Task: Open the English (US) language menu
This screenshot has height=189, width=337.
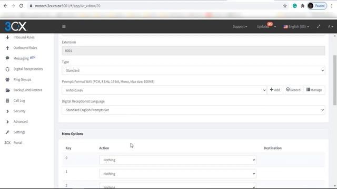Action: click(x=296, y=27)
